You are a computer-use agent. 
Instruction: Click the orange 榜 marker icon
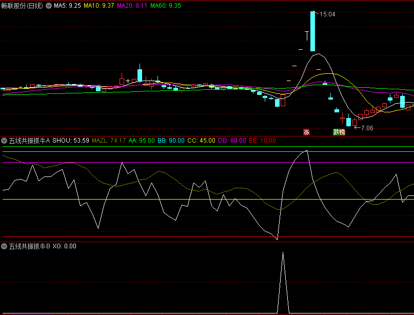pyautogui.click(x=342, y=132)
